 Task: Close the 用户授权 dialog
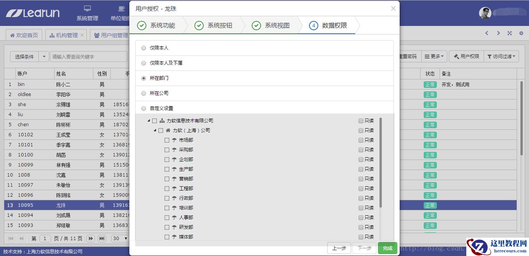[x=393, y=8]
